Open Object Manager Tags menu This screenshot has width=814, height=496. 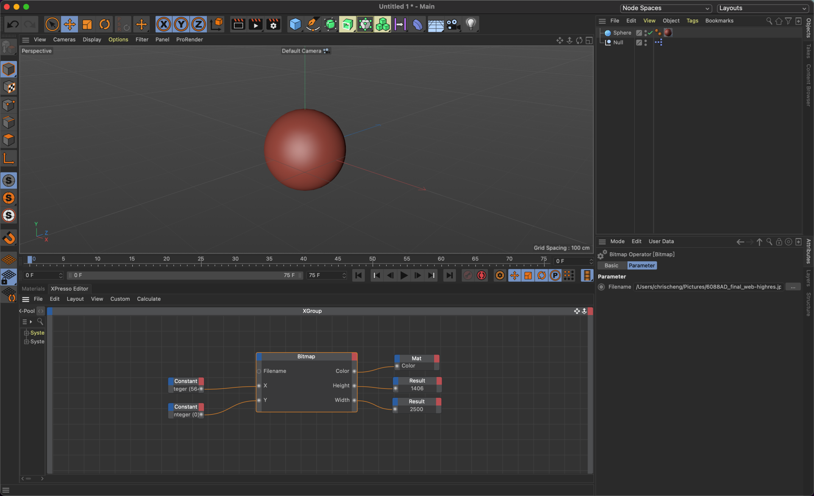(692, 21)
